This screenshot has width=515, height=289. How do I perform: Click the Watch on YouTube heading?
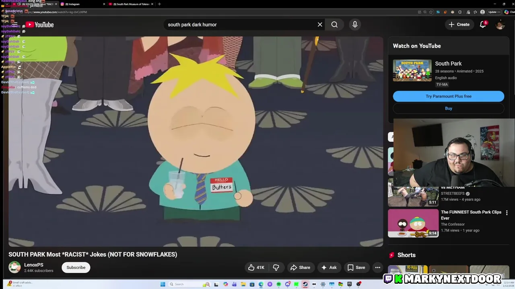click(417, 46)
